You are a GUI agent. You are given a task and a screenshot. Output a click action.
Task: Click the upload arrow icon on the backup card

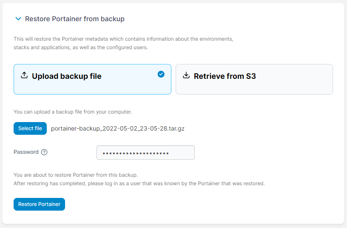[24, 76]
